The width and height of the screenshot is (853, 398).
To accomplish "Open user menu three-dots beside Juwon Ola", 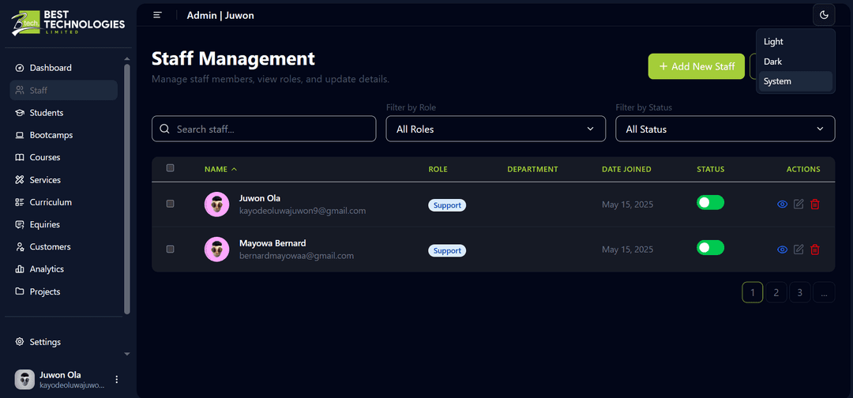I will tap(116, 380).
